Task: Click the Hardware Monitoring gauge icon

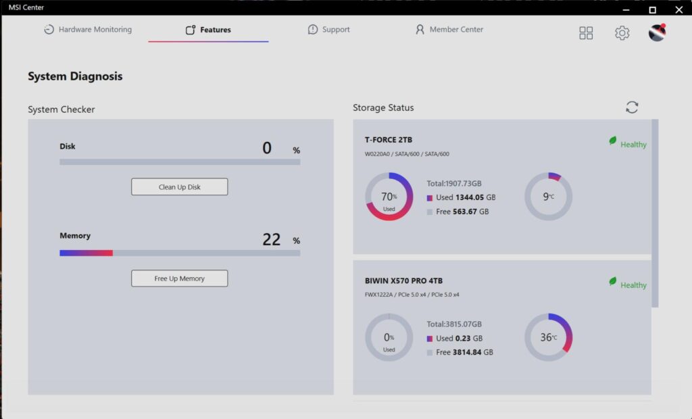Action: (x=49, y=29)
